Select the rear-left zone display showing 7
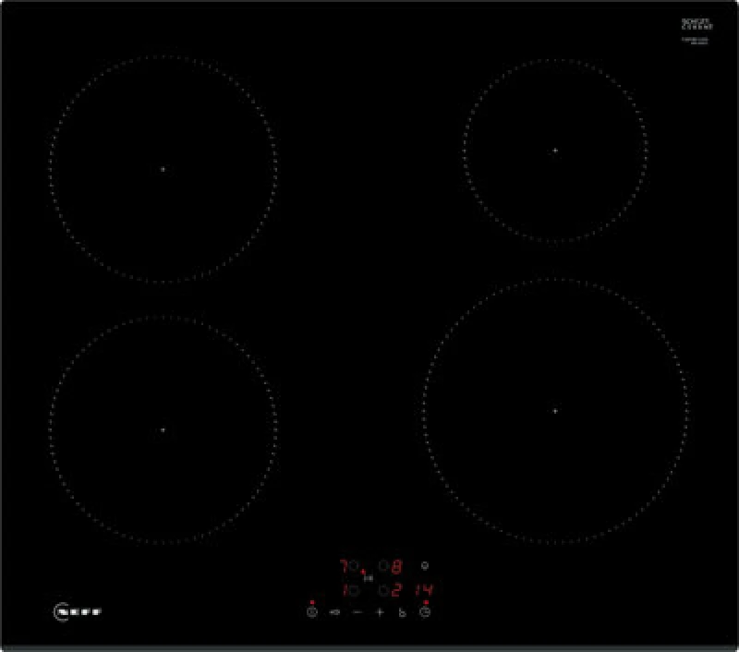The width and height of the screenshot is (739, 652). tap(345, 563)
